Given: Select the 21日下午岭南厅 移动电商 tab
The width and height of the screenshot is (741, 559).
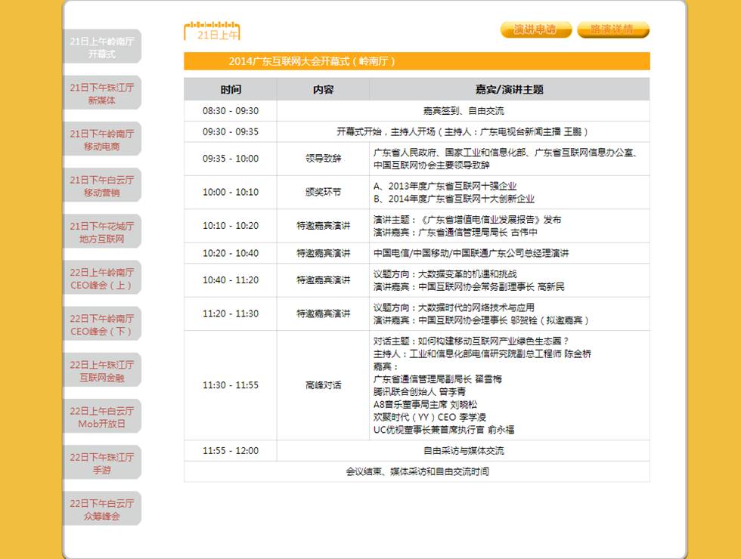Looking at the screenshot, I should pos(102,139).
